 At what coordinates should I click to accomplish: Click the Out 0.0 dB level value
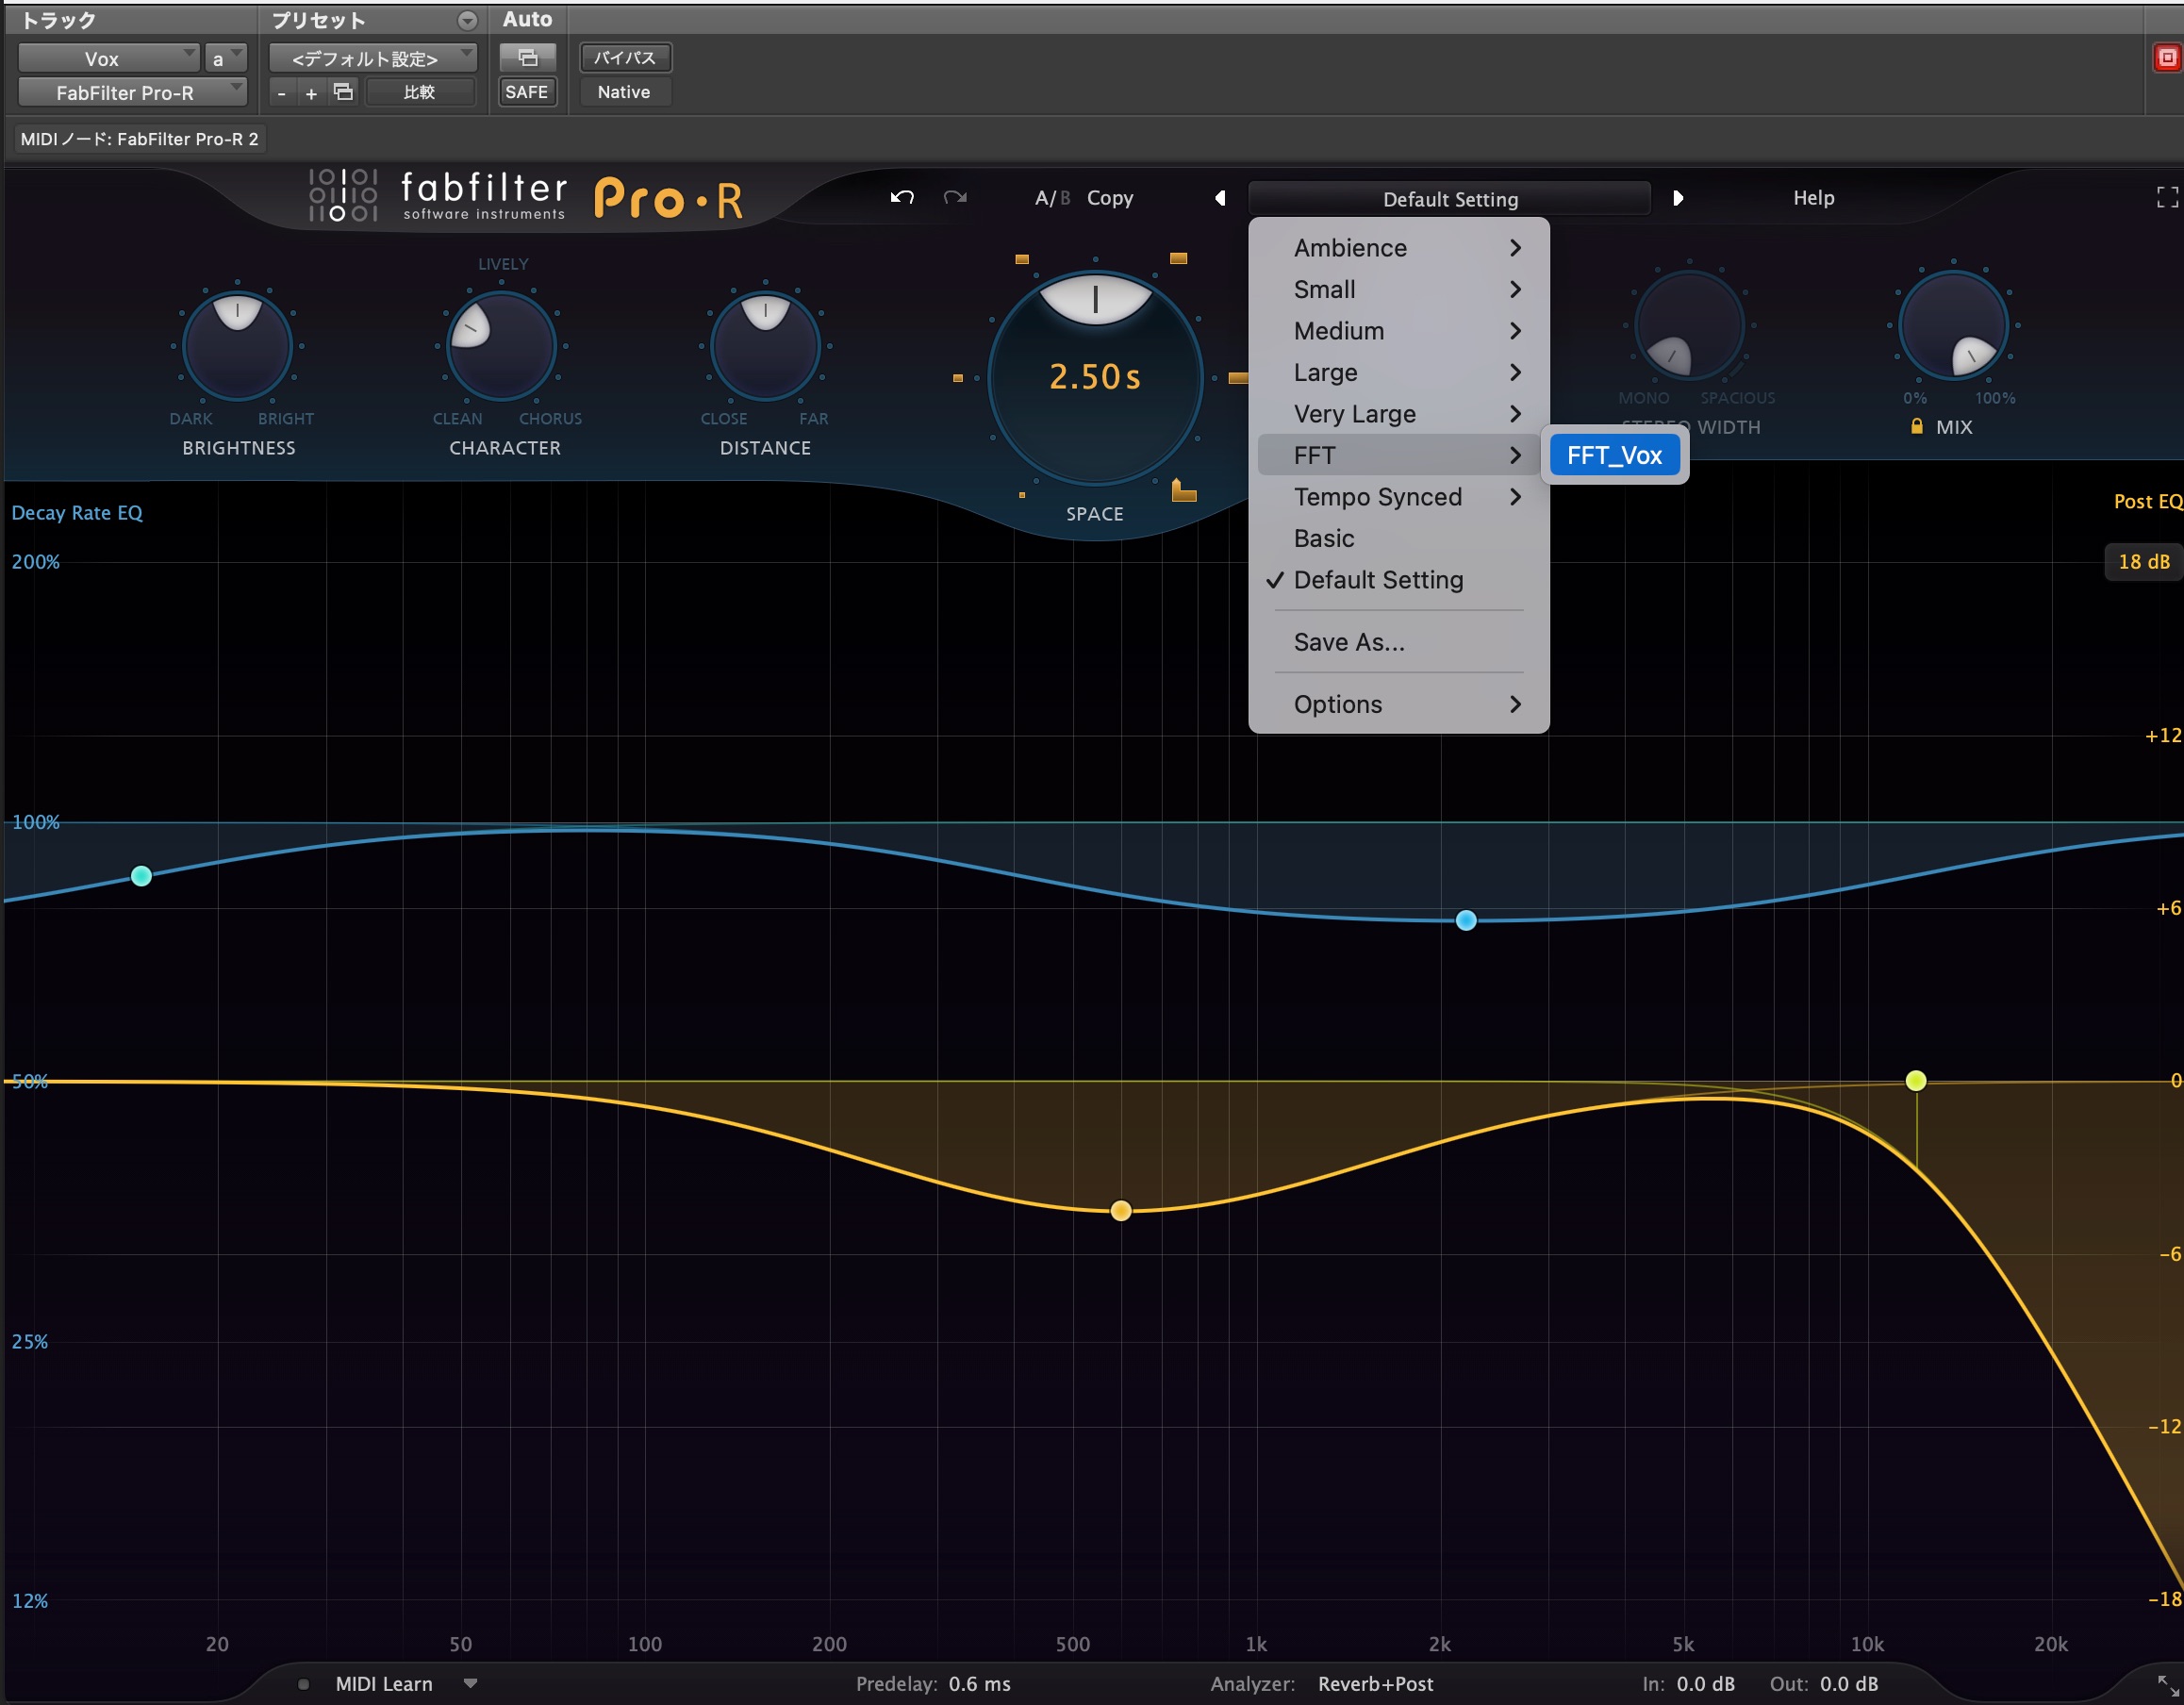[1849, 1684]
